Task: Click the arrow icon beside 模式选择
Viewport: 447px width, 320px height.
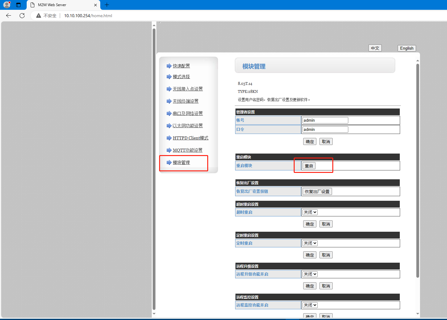Action: coord(169,77)
